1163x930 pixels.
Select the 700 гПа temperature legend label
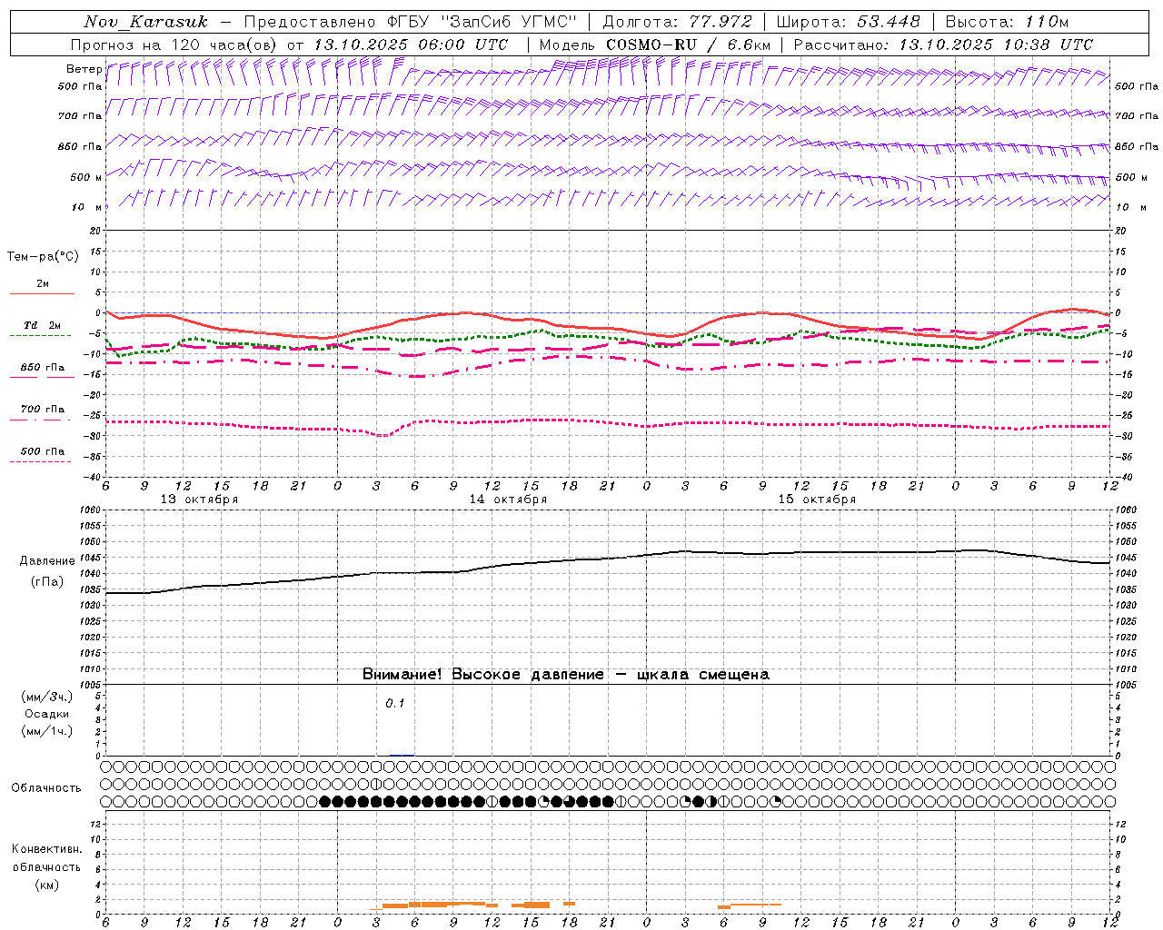43,410
